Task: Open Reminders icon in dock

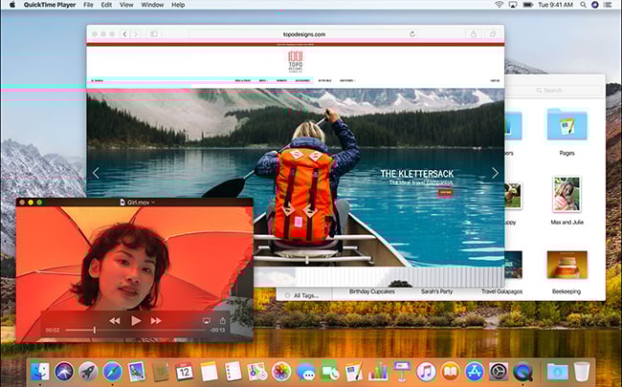Action: click(233, 372)
